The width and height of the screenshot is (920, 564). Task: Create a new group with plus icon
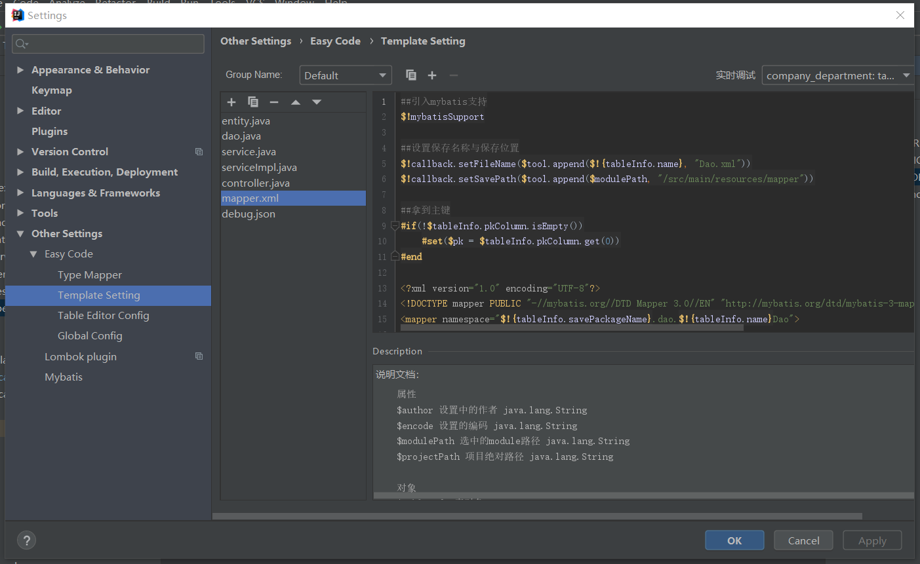point(432,75)
